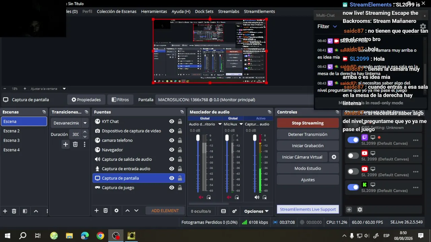Add a new source in Fuentes panel
431x242 pixels.
click(96, 210)
